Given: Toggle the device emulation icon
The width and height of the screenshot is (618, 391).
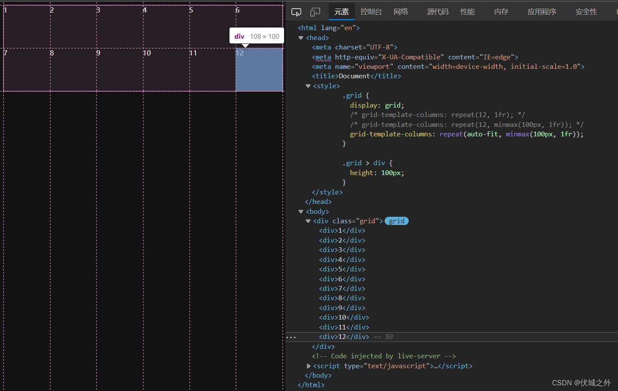Looking at the screenshot, I should [315, 12].
